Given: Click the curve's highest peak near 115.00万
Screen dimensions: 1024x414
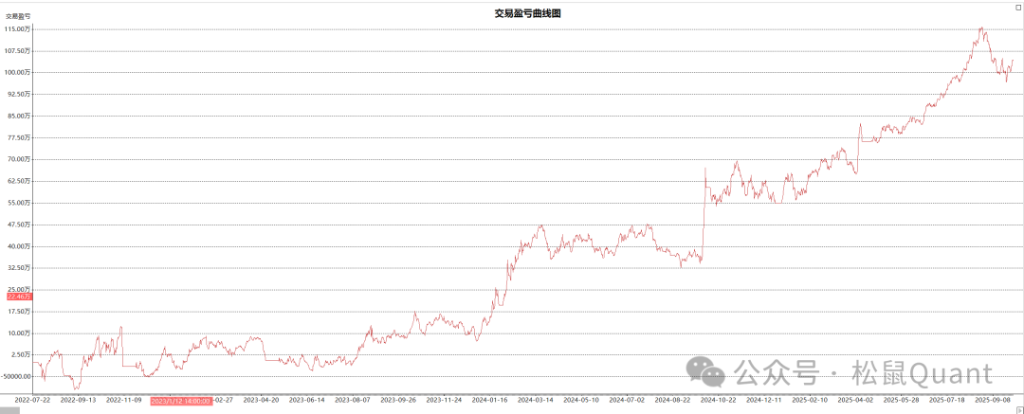Looking at the screenshot, I should tap(980, 28).
